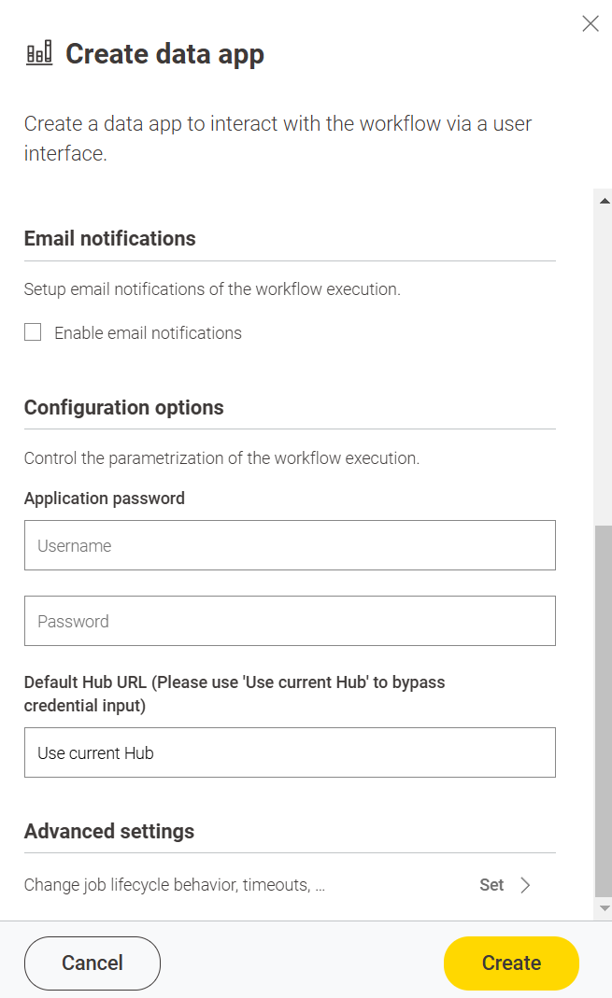Click the vertical scrollbar thumb

click(x=604, y=710)
